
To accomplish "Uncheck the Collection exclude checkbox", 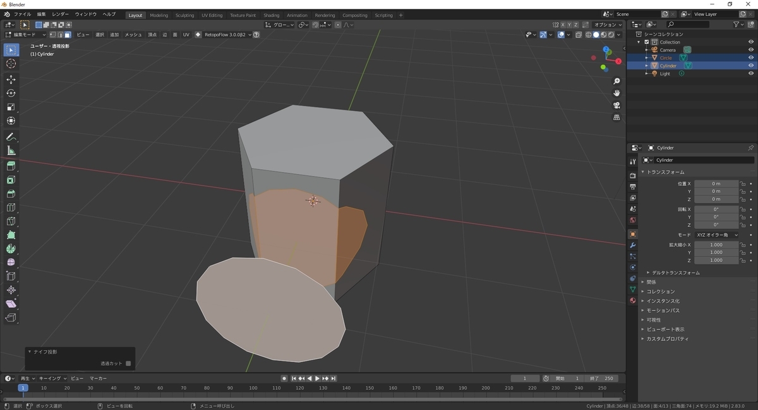I will [647, 42].
